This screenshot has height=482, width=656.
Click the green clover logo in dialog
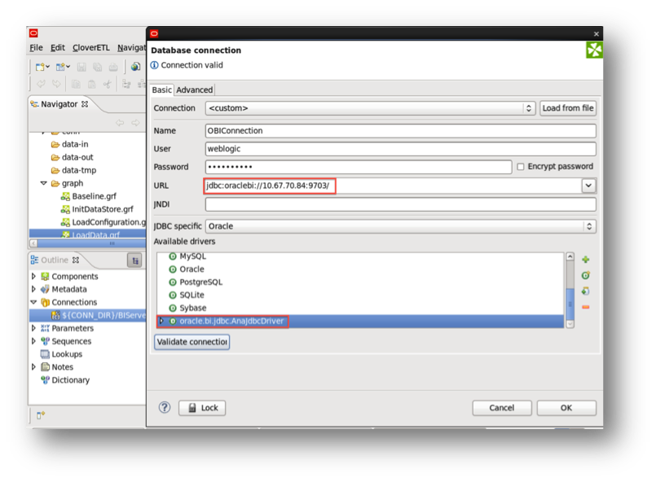point(594,50)
